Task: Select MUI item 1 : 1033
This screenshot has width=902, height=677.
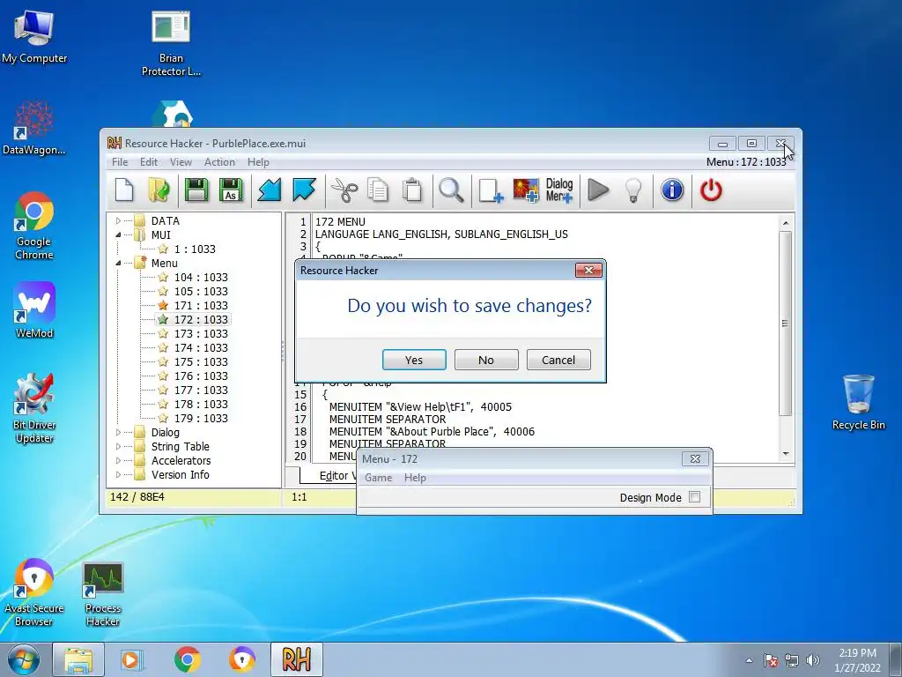Action: click(195, 249)
